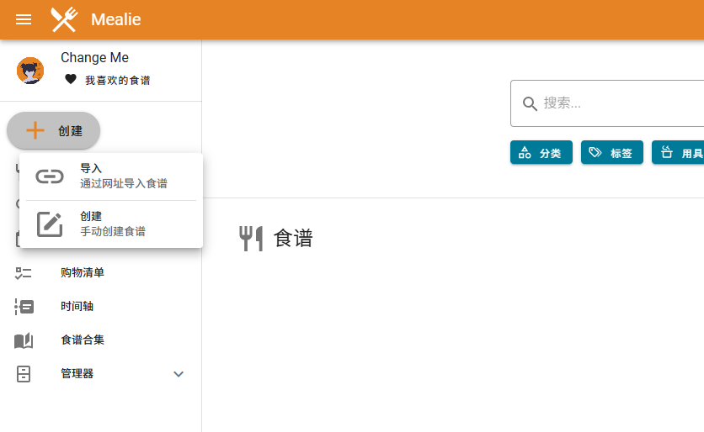
Task: Open 我喜欢的食谱 favorites link
Action: (118, 80)
